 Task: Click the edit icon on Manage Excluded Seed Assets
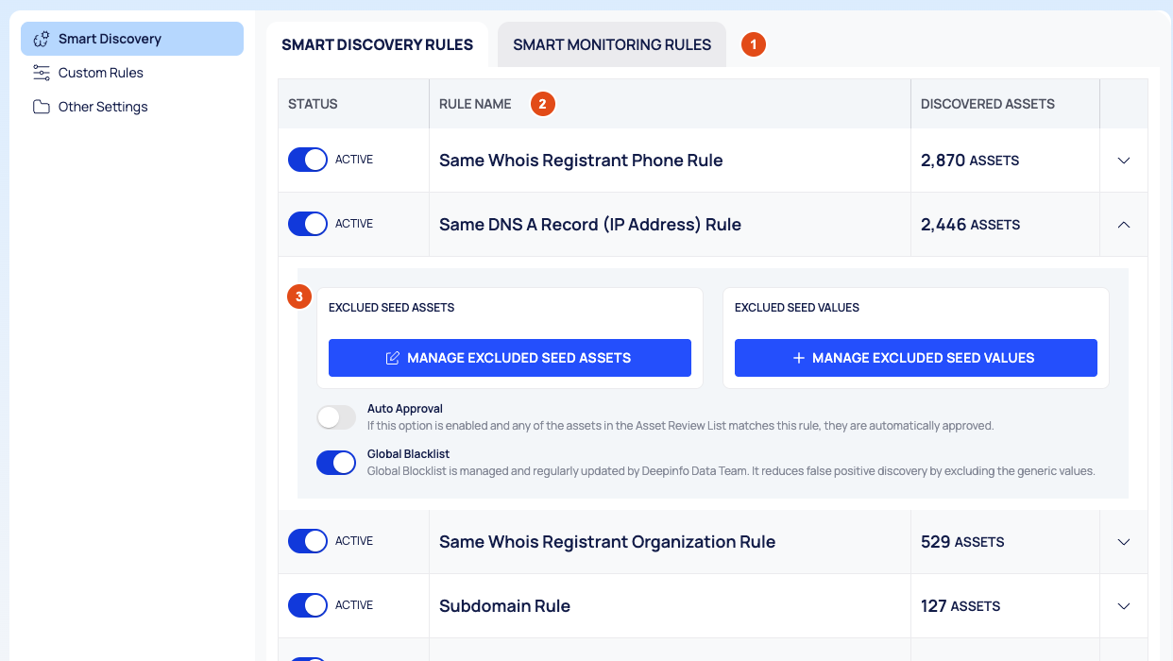[x=393, y=358]
